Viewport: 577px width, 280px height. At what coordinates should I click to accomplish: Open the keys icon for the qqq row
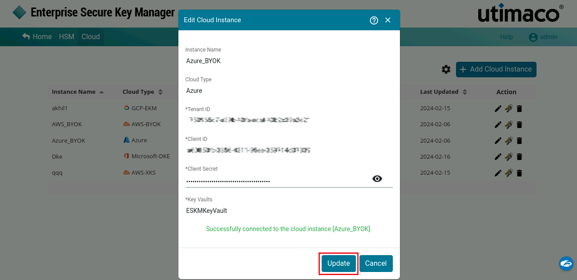pos(509,173)
